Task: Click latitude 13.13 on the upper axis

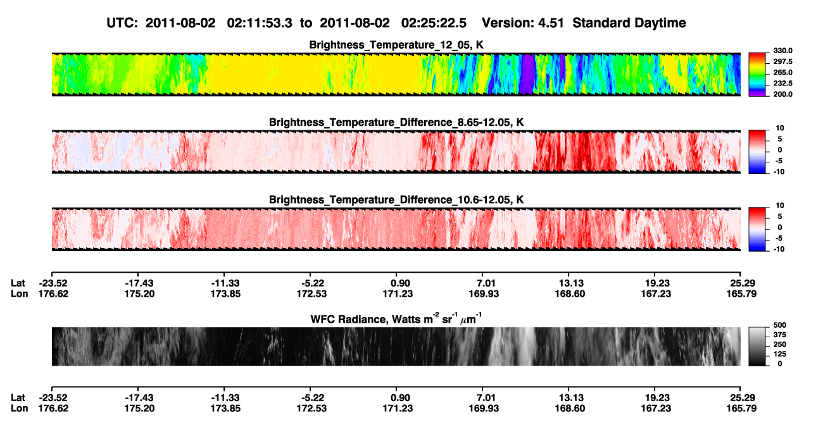Action: click(x=569, y=283)
